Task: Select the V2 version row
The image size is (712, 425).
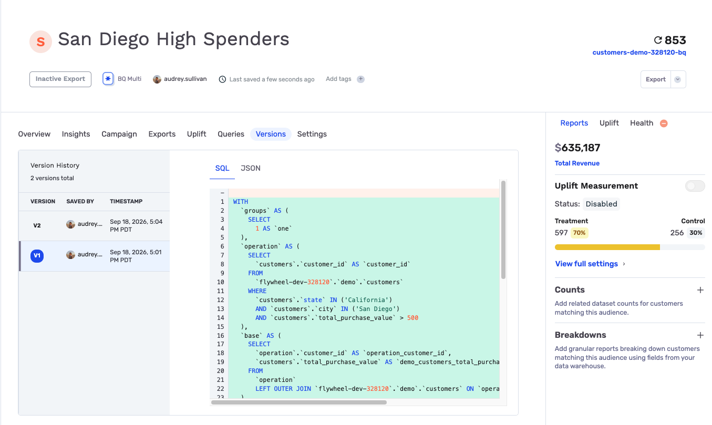Action: click(x=94, y=226)
